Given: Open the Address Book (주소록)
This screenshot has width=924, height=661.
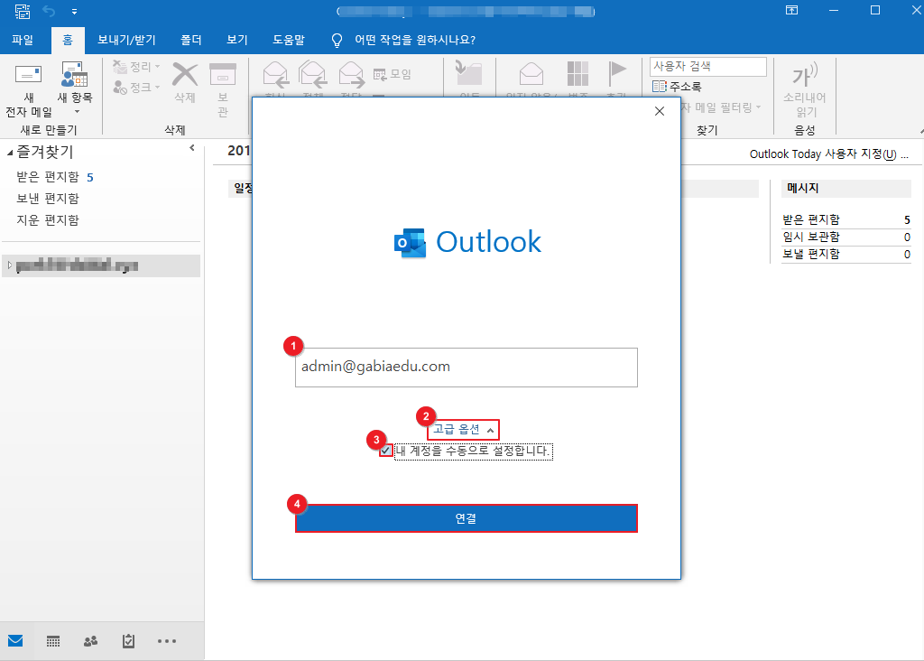Looking at the screenshot, I should pos(677,87).
